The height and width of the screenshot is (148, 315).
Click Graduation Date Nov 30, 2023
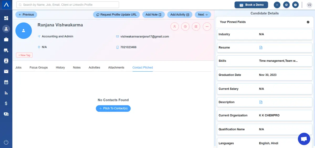[268, 75]
